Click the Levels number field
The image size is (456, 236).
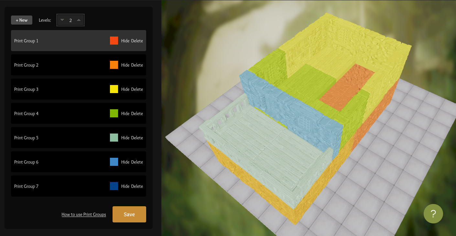click(71, 20)
